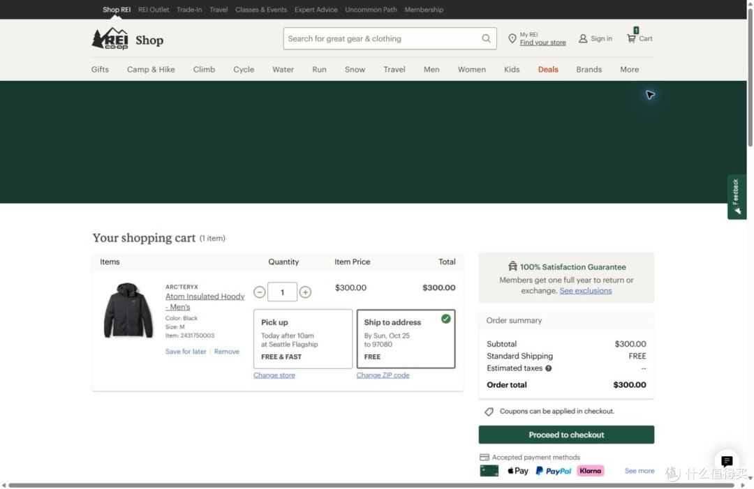The width and height of the screenshot is (754, 489).
Task: Click the Change store link
Action: point(274,375)
